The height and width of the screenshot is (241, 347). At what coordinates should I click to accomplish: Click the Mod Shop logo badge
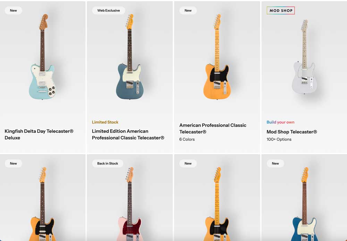click(x=281, y=10)
